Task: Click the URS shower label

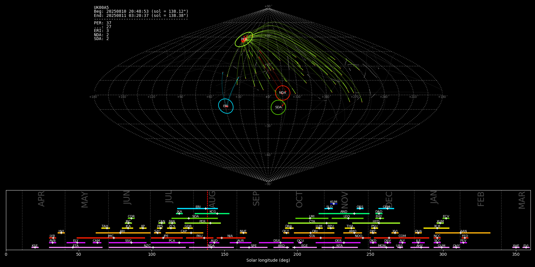Action: (399, 246)
